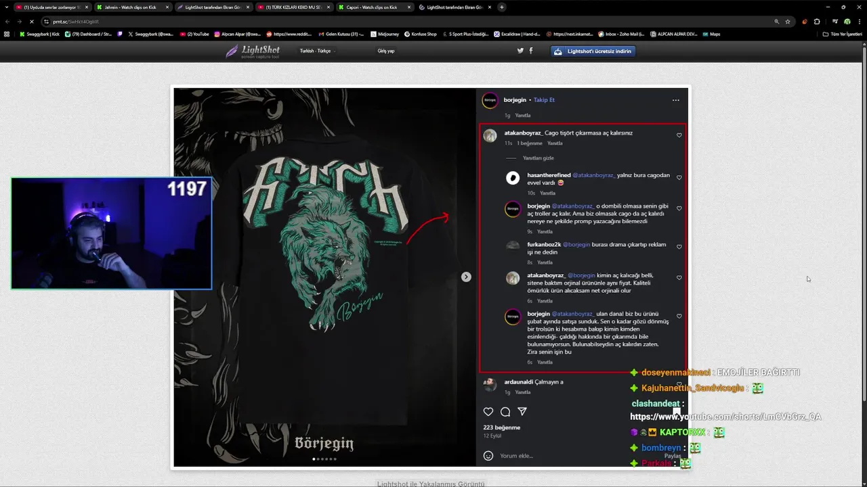Open the 'Konfuse Shop' bookmark
The height and width of the screenshot is (487, 867).
421,34
